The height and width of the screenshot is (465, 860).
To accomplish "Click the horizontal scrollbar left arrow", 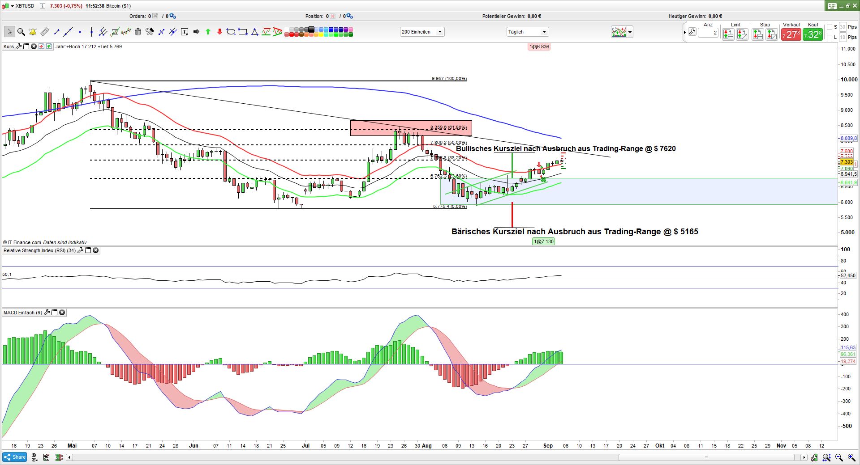I will (x=69, y=457).
